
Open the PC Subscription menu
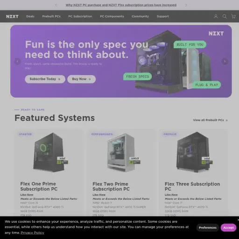(x=80, y=16)
